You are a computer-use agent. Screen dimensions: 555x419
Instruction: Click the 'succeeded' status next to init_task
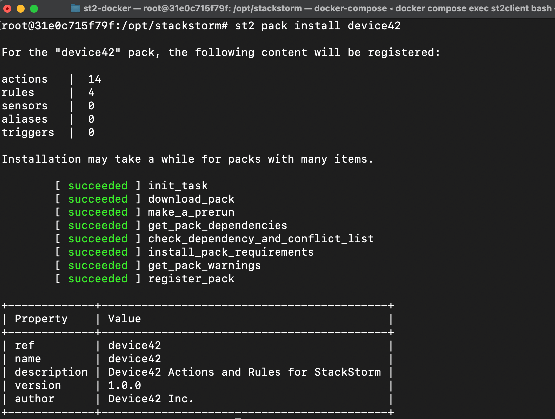point(98,186)
